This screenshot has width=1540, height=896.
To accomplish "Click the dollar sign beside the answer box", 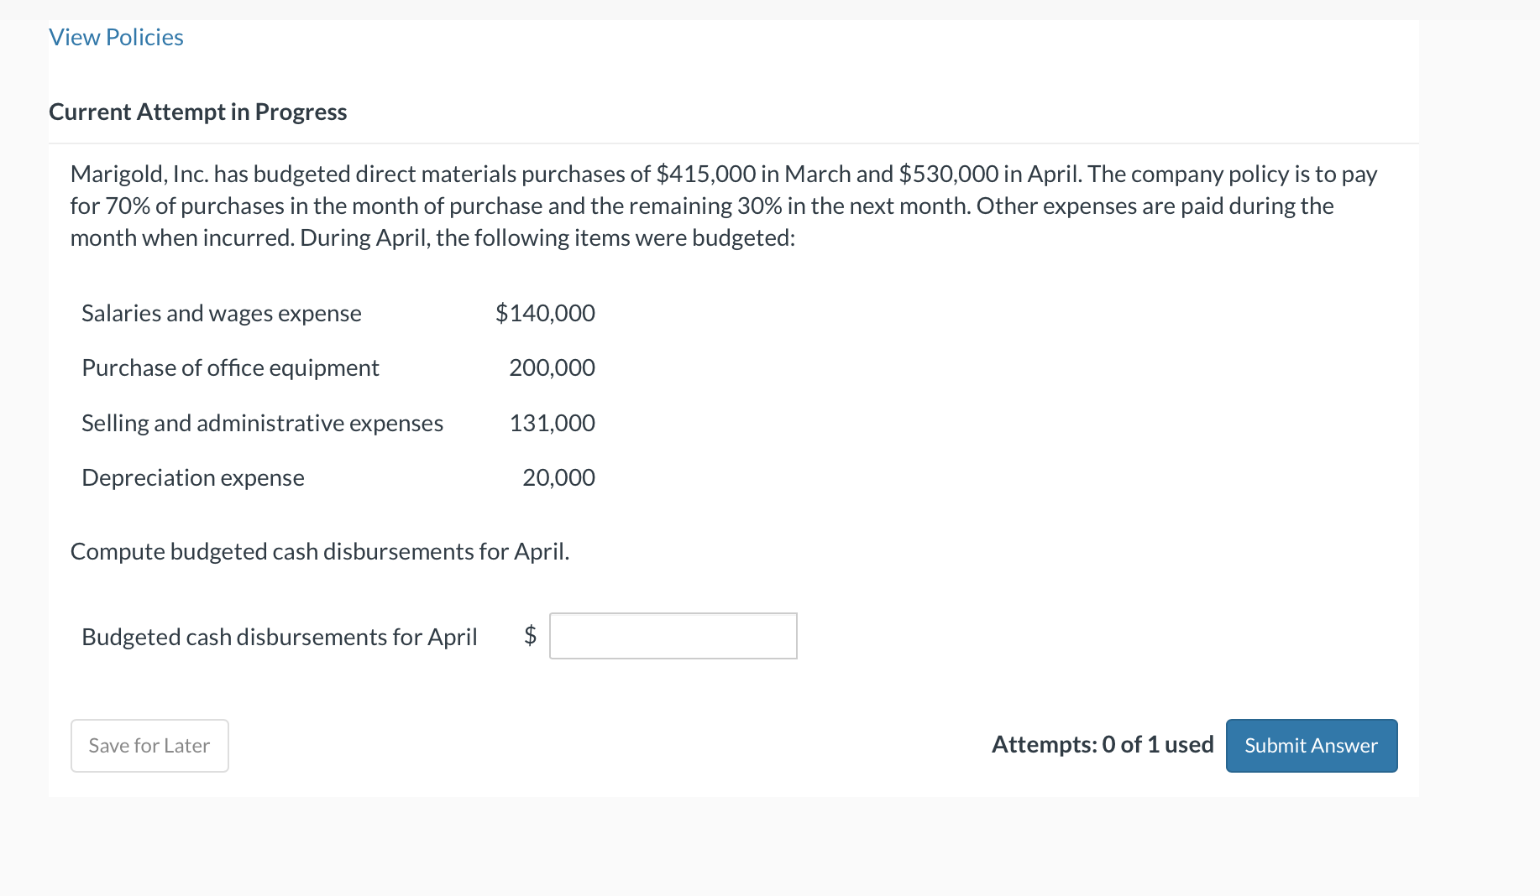I will pos(530,636).
